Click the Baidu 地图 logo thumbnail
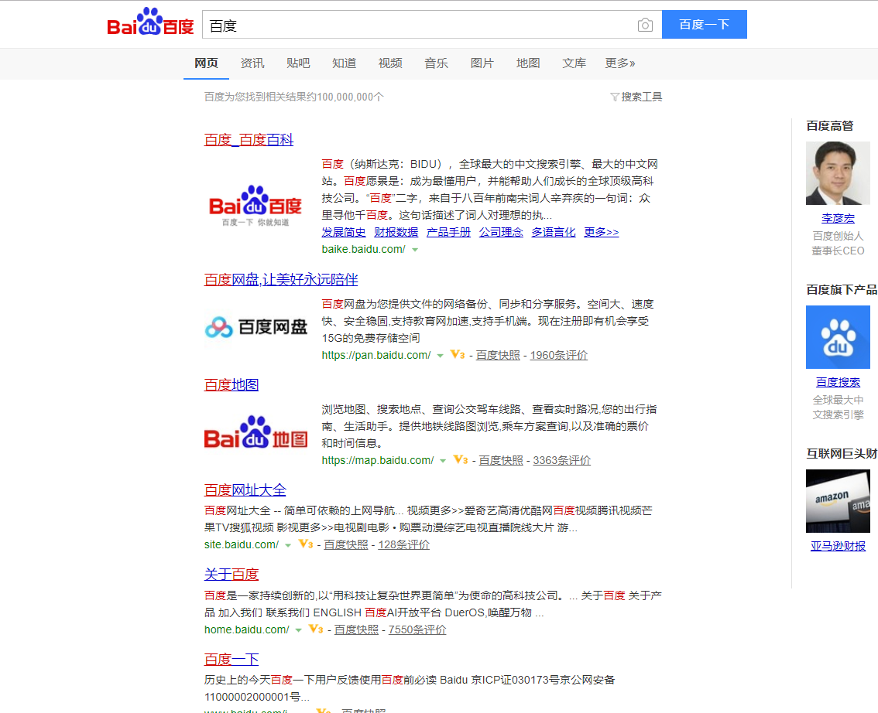Viewport: 878px width, 713px height. (256, 432)
